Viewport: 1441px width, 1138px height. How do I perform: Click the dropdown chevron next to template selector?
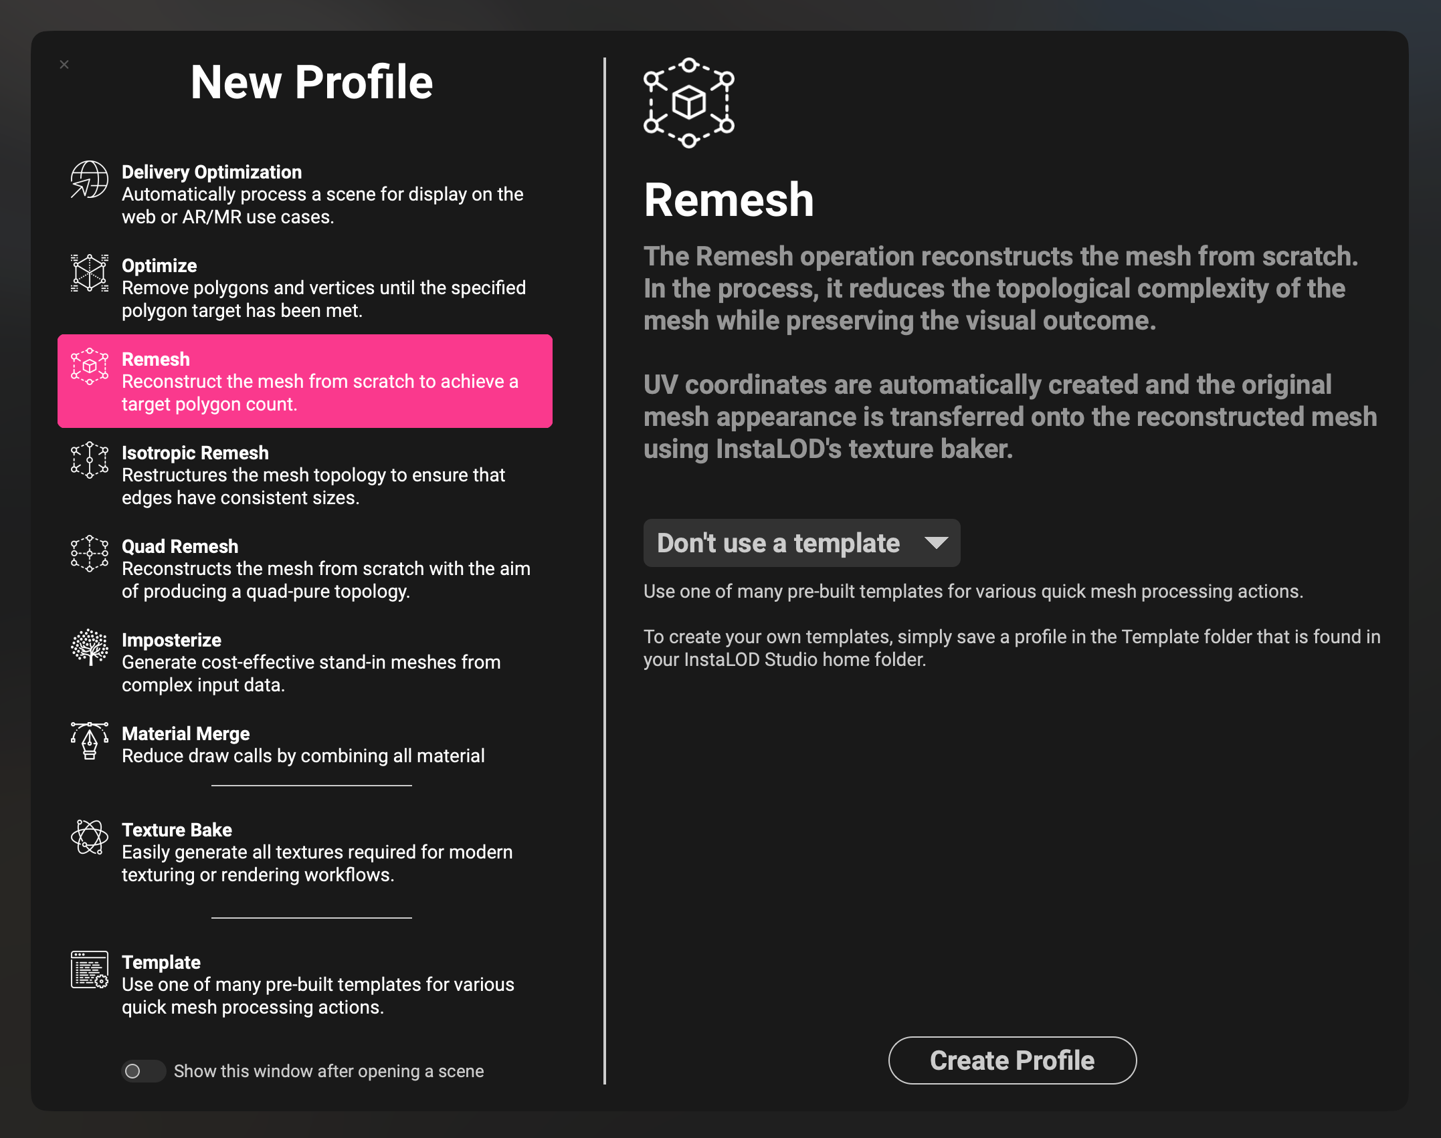coord(935,543)
